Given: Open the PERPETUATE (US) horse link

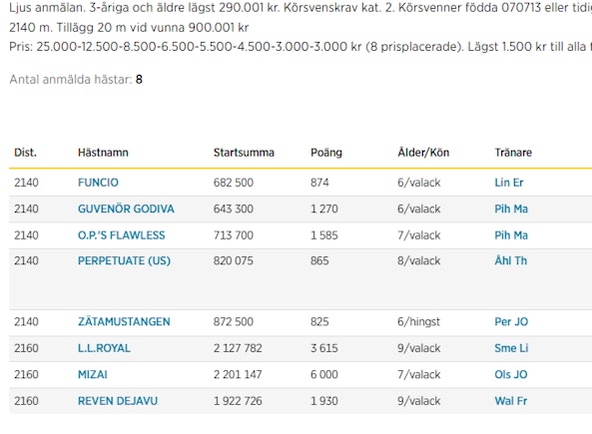Looking at the screenshot, I should pos(124,260).
